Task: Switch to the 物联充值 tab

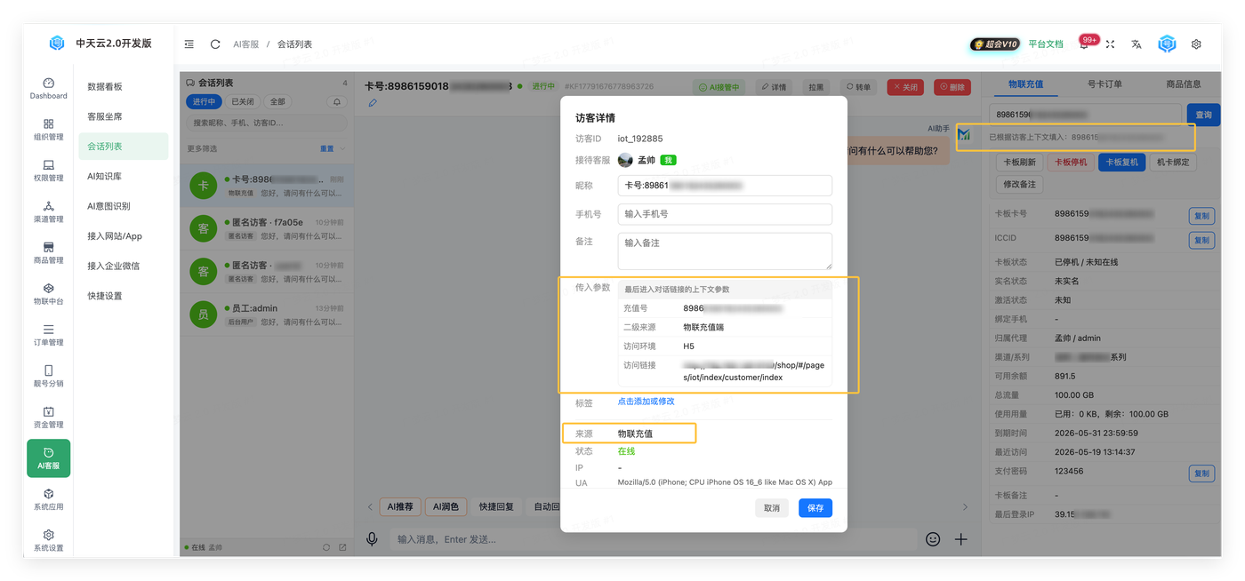Action: pos(1025,84)
